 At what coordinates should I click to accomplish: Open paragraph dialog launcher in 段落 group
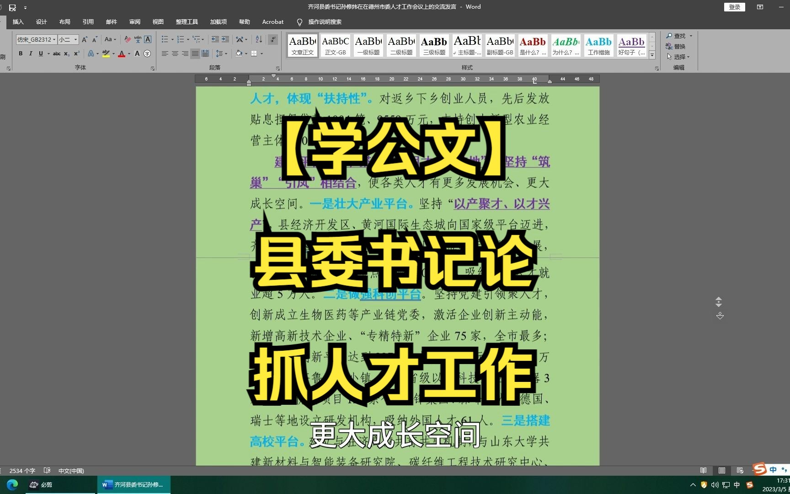click(278, 68)
